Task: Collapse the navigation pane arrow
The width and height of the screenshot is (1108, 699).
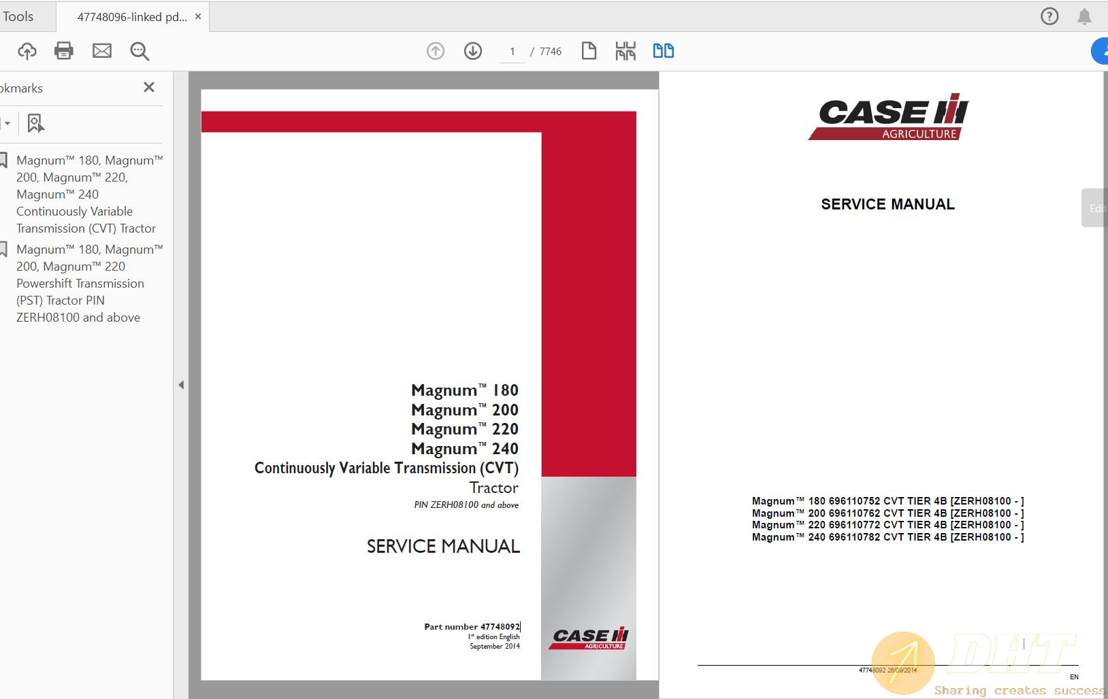Action: (181, 385)
